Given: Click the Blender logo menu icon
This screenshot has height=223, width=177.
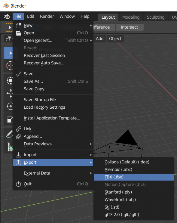Looking at the screenshot, I should pyautogui.click(x=7, y=17).
